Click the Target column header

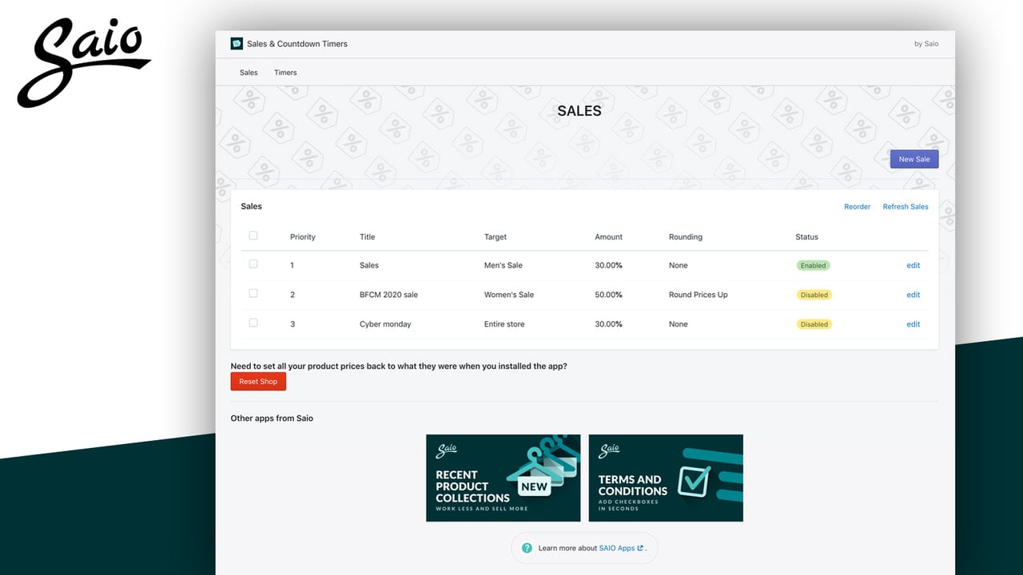(496, 237)
